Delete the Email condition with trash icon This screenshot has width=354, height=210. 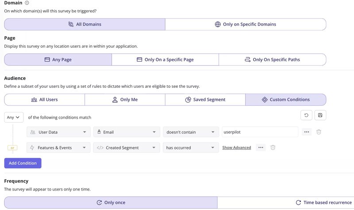click(319, 132)
